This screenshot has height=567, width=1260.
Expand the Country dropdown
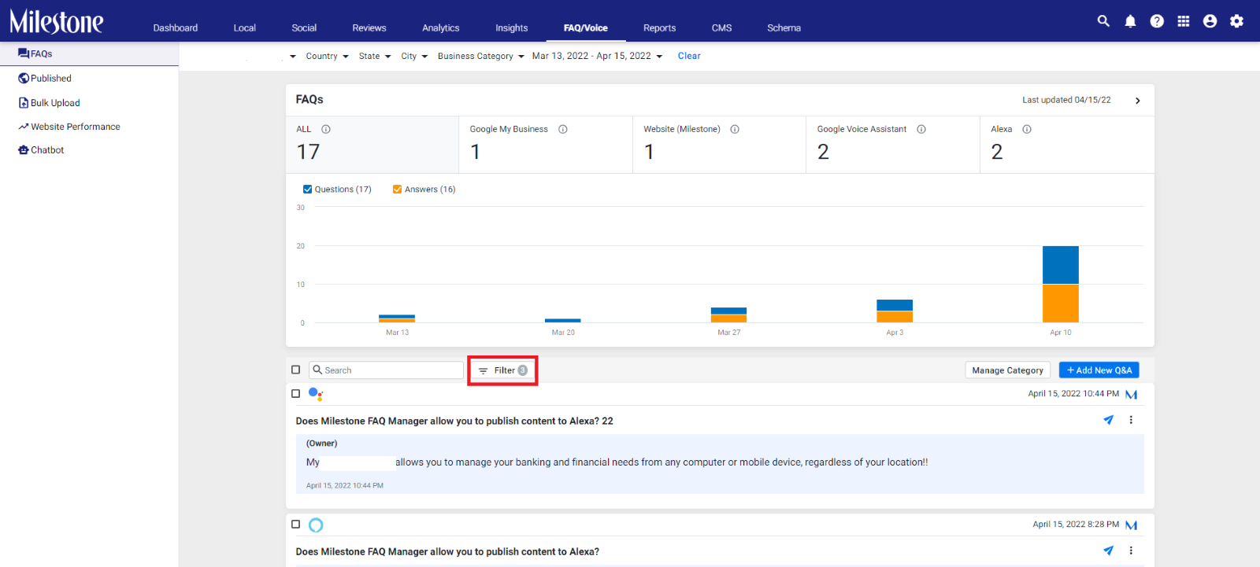click(327, 56)
